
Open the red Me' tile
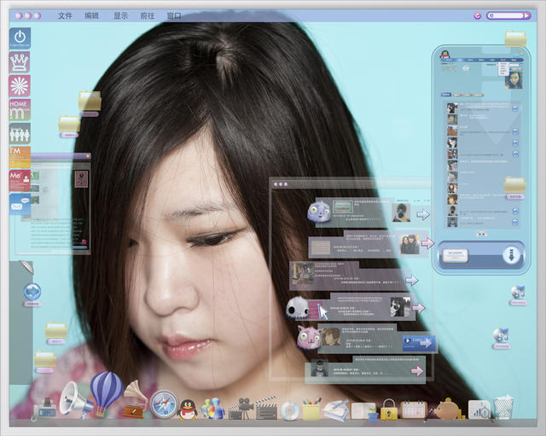pos(20,181)
